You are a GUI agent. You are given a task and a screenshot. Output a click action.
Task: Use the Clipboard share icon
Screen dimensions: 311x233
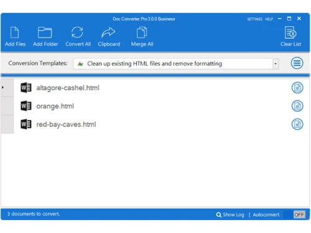click(108, 32)
